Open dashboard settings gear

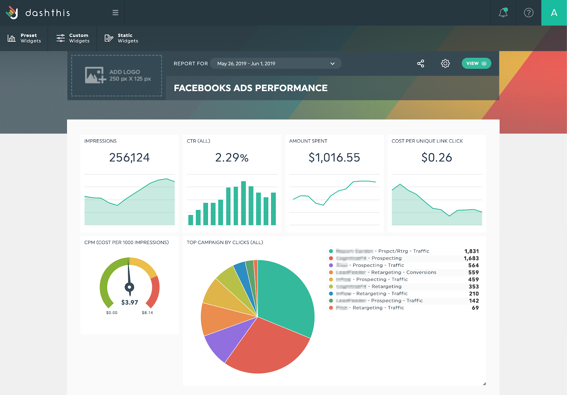point(445,64)
